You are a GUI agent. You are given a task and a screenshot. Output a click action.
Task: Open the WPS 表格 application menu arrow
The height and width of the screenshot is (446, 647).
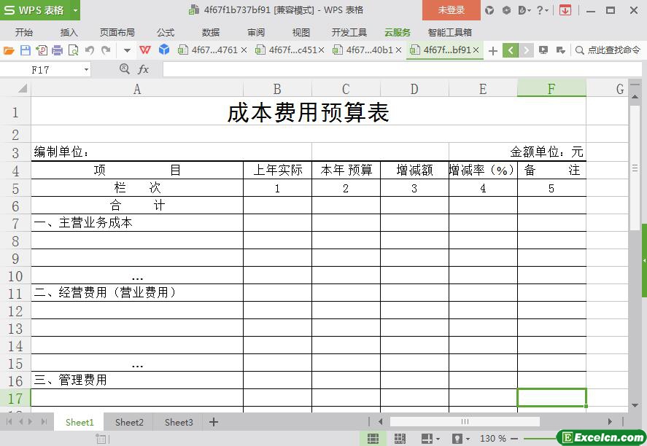tap(75, 10)
